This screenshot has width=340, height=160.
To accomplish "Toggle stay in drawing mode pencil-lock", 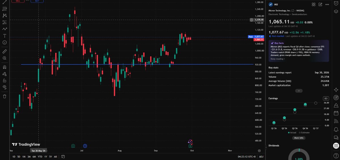I will pyautogui.click(x=5, y=74).
